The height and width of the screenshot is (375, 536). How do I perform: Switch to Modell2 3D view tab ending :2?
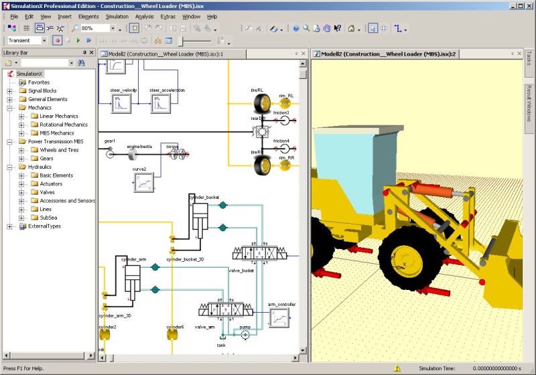pos(386,54)
